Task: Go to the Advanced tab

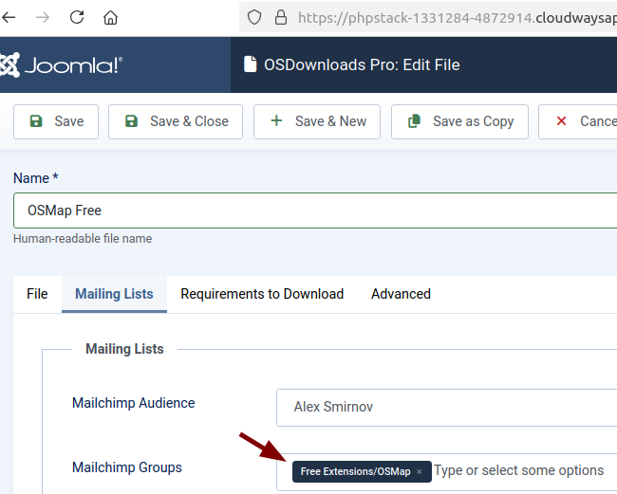Action: click(401, 294)
